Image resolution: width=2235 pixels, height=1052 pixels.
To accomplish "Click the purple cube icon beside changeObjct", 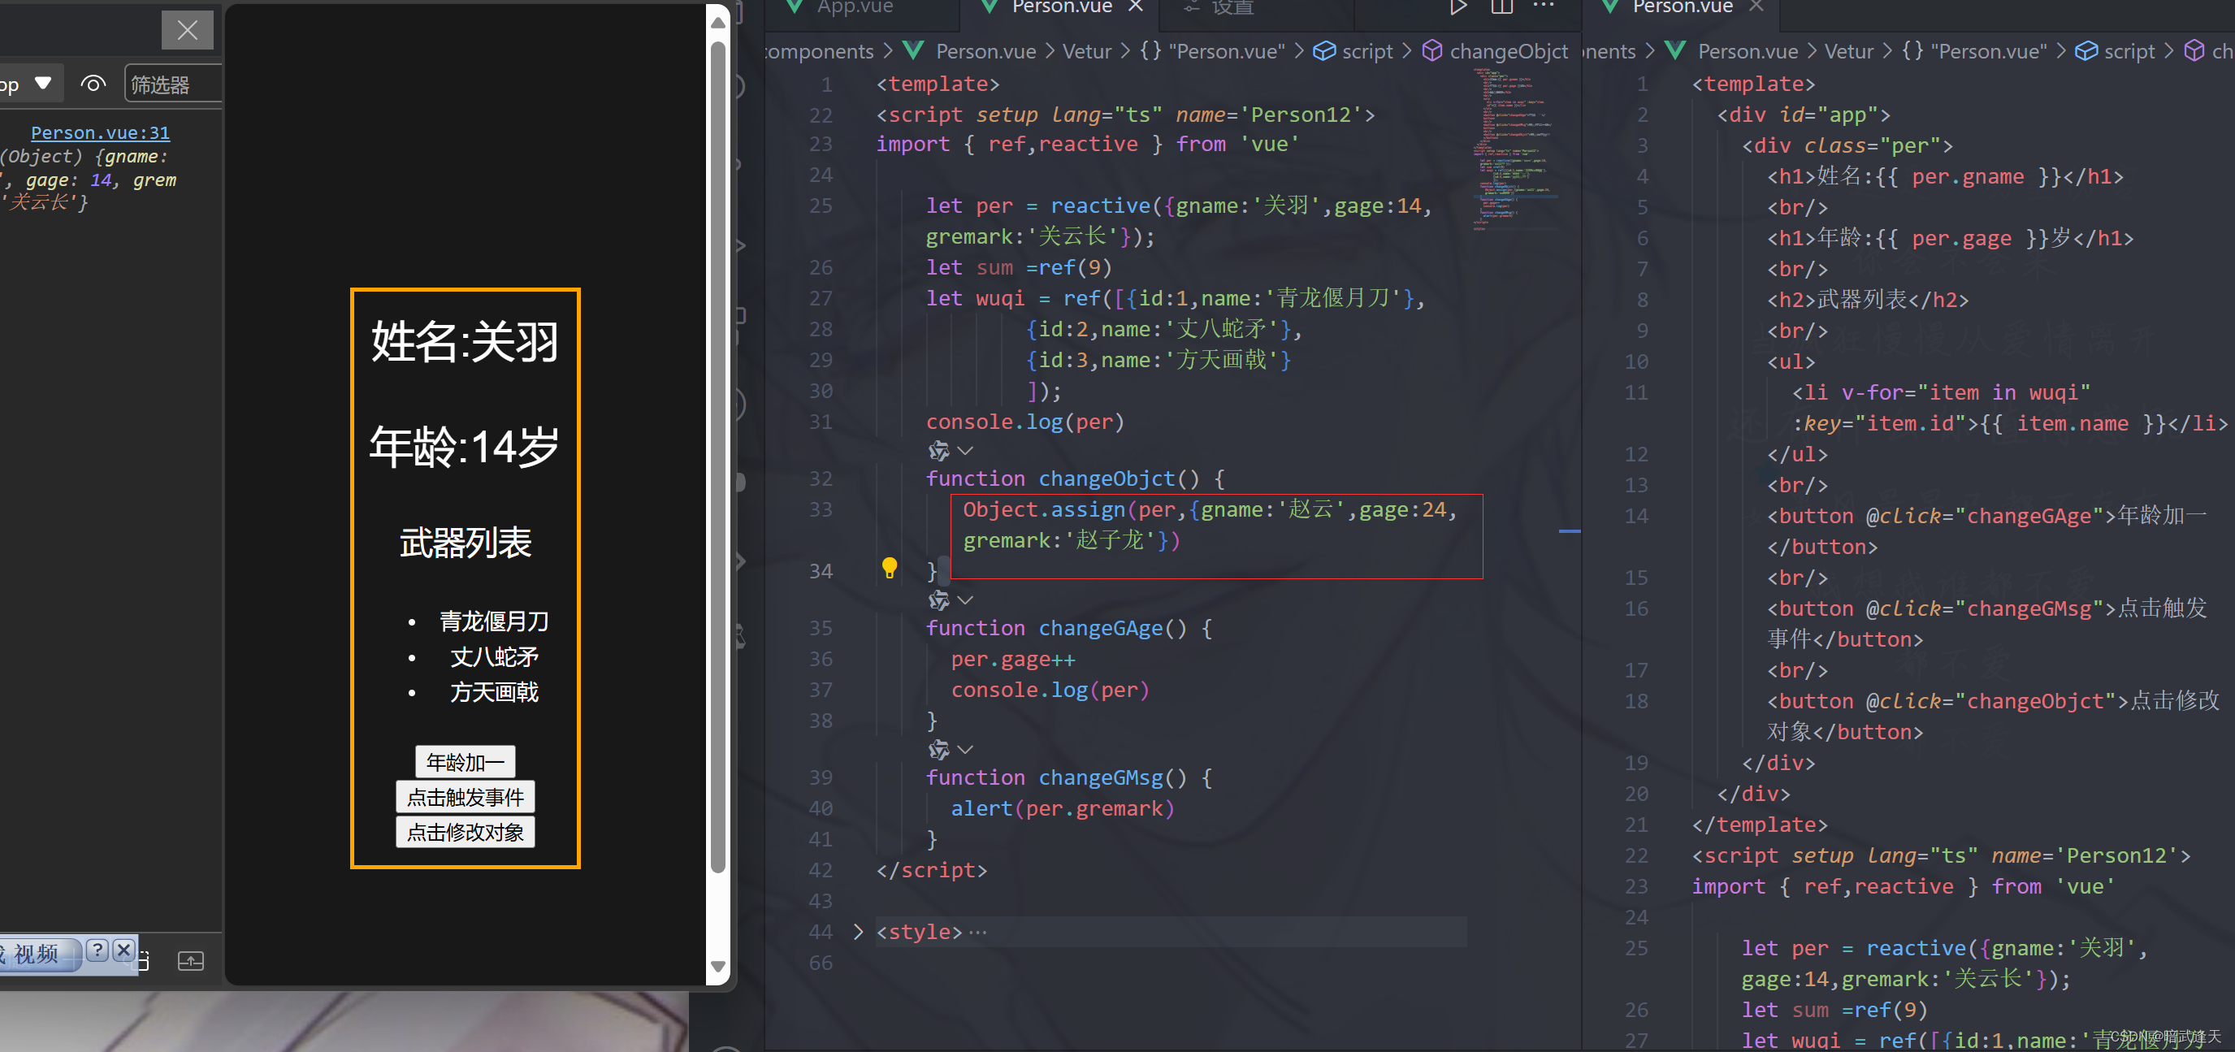I will click(1432, 51).
